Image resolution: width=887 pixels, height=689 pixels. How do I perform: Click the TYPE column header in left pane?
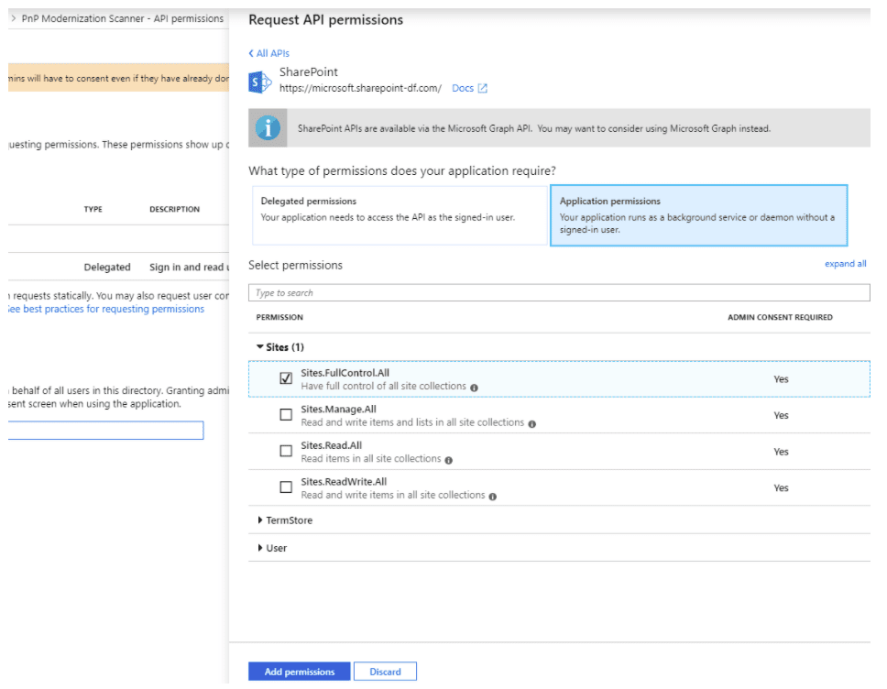(x=93, y=209)
